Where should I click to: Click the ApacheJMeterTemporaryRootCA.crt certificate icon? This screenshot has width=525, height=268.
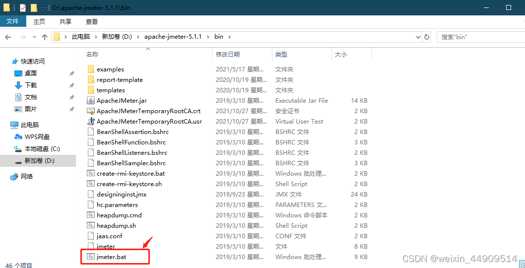(91, 111)
